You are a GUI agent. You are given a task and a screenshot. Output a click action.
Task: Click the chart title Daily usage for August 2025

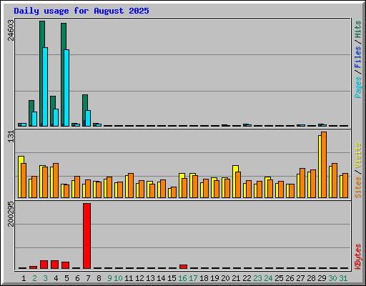(81, 11)
